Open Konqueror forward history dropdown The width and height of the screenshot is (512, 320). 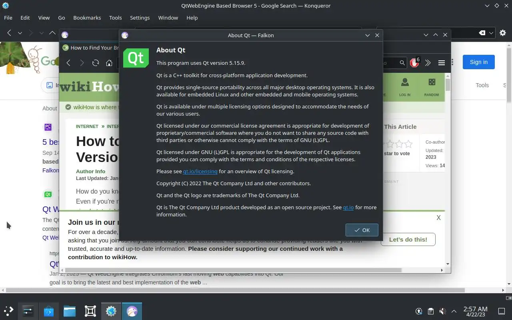(x=41, y=33)
